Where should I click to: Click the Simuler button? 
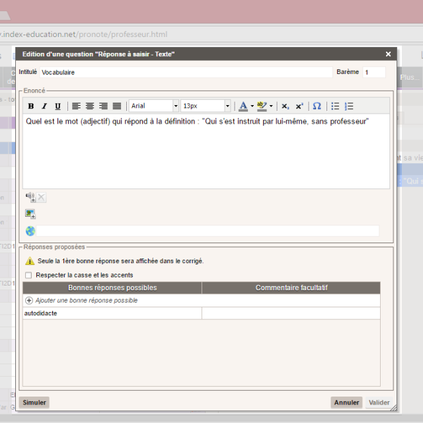click(x=34, y=402)
